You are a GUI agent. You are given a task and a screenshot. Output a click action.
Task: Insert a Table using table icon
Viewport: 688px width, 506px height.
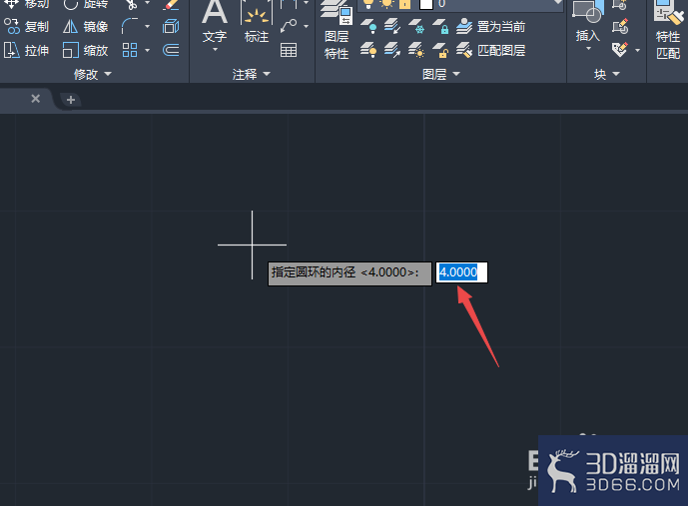click(x=289, y=50)
